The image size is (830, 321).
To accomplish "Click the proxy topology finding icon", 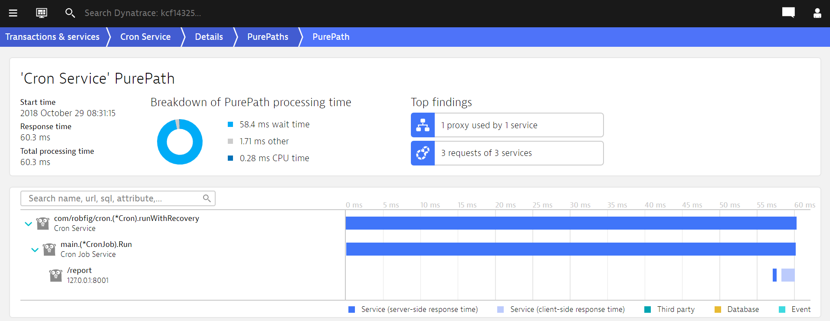I will 423,125.
